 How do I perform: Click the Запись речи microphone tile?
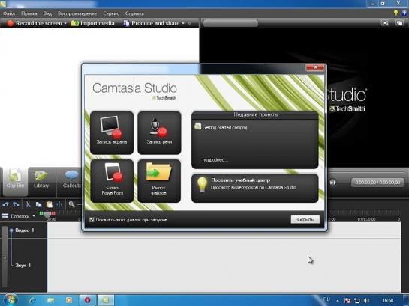point(159,132)
